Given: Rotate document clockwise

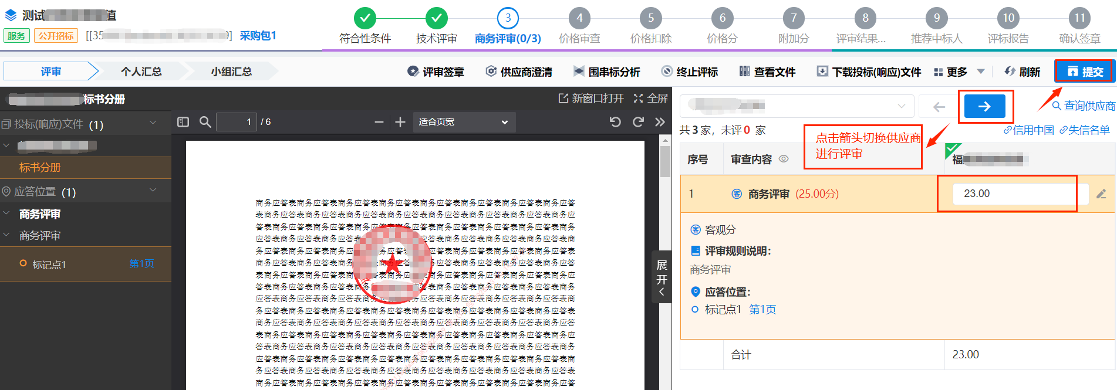Looking at the screenshot, I should click(x=638, y=122).
